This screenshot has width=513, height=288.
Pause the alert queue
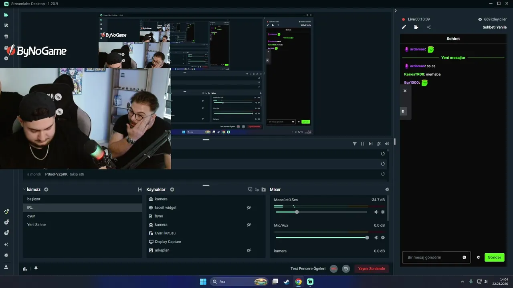pyautogui.click(x=363, y=144)
